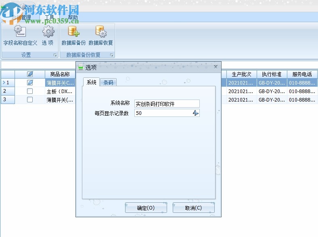Select the row 2 number cell
The height and width of the screenshot is (237, 318).
(8, 91)
